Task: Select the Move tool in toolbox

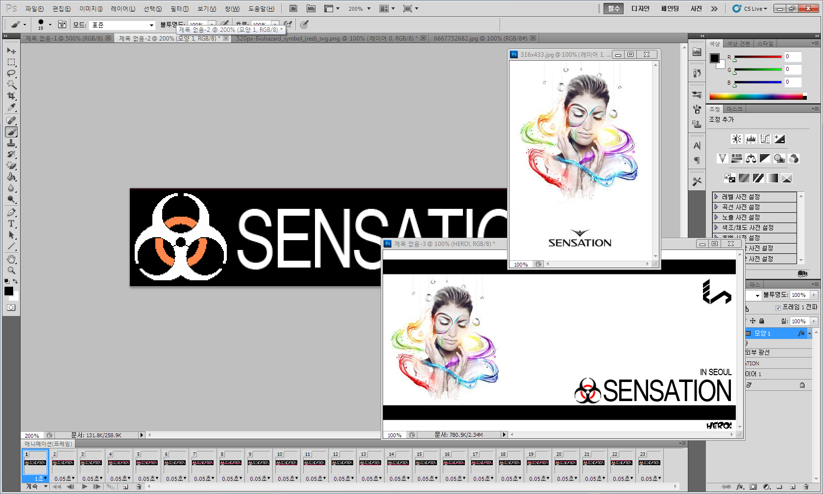Action: 11,51
